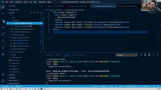Click the VS Code icon on Windows taskbar
This screenshot has height=90, width=161.
click(x=29, y=89)
